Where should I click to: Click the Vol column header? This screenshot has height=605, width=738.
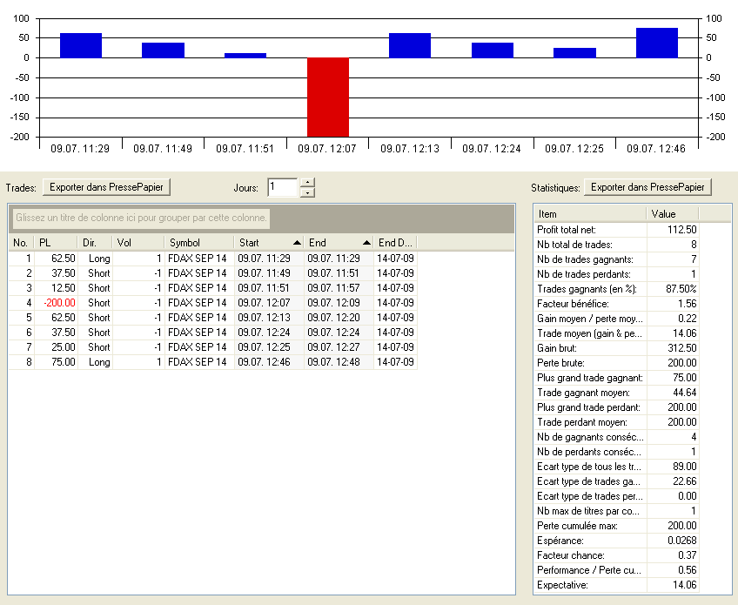coord(138,243)
